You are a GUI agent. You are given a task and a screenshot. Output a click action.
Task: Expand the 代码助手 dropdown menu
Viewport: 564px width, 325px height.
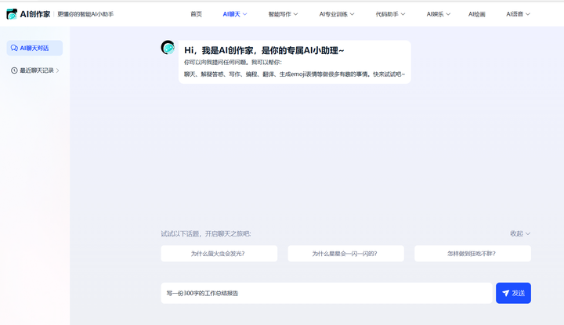[x=390, y=14]
